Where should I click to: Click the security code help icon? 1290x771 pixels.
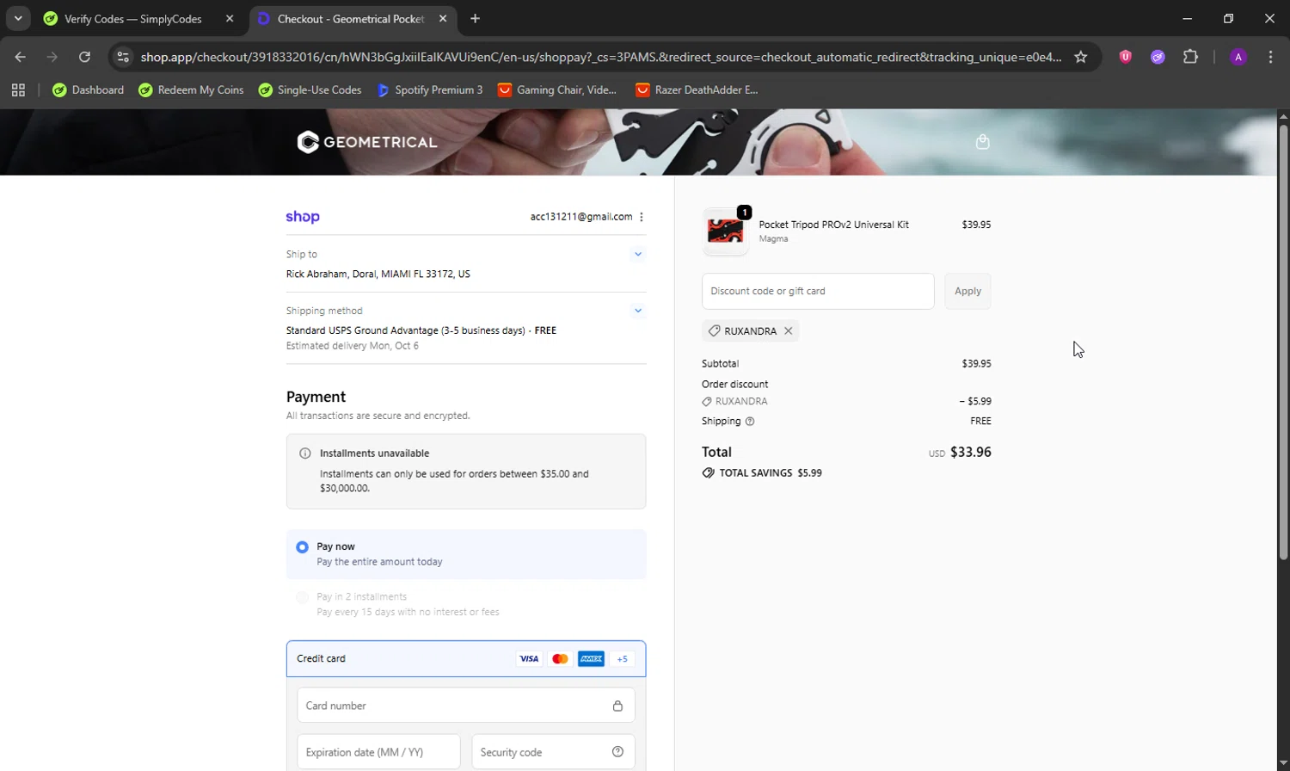click(617, 752)
